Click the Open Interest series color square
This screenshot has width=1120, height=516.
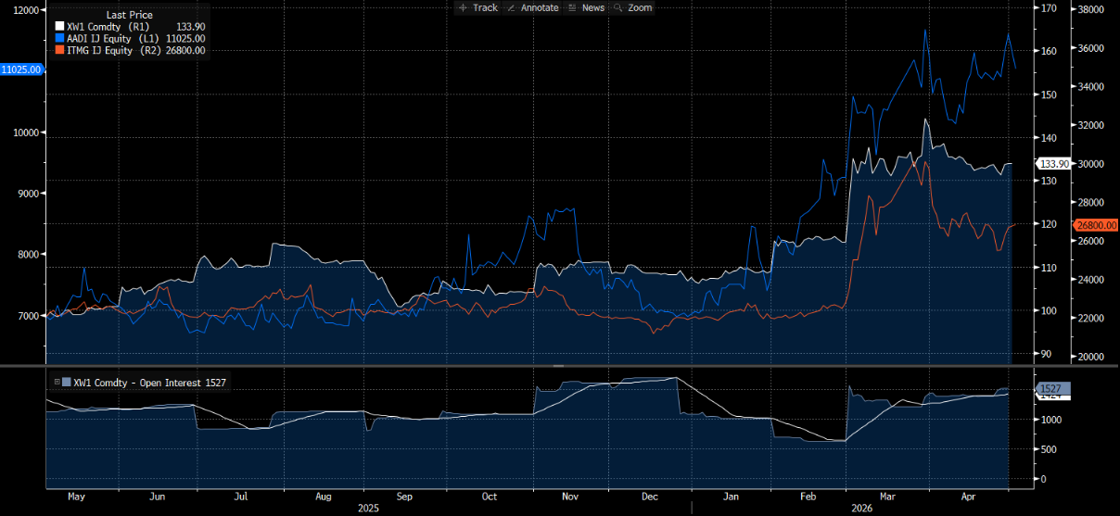tap(67, 382)
